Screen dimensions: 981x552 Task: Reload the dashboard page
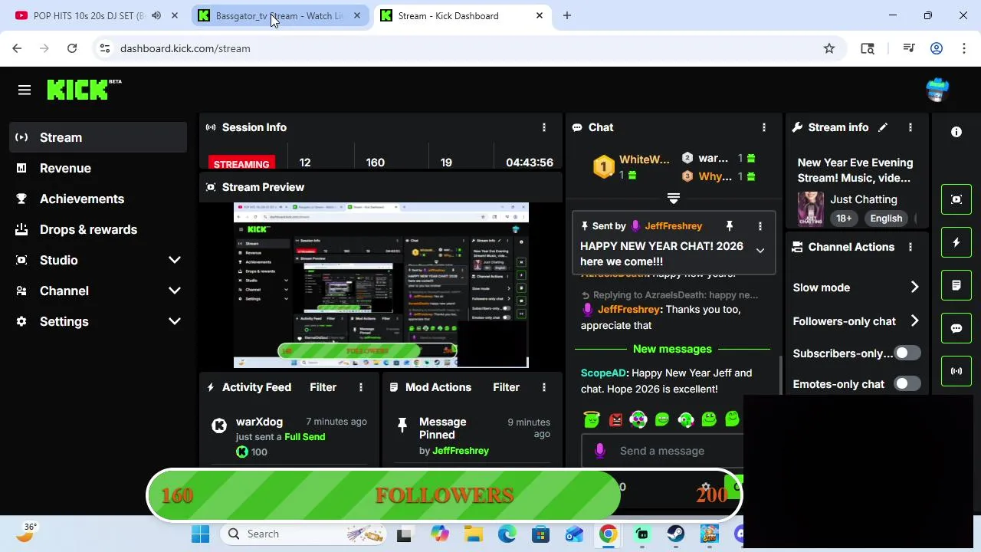tap(72, 48)
